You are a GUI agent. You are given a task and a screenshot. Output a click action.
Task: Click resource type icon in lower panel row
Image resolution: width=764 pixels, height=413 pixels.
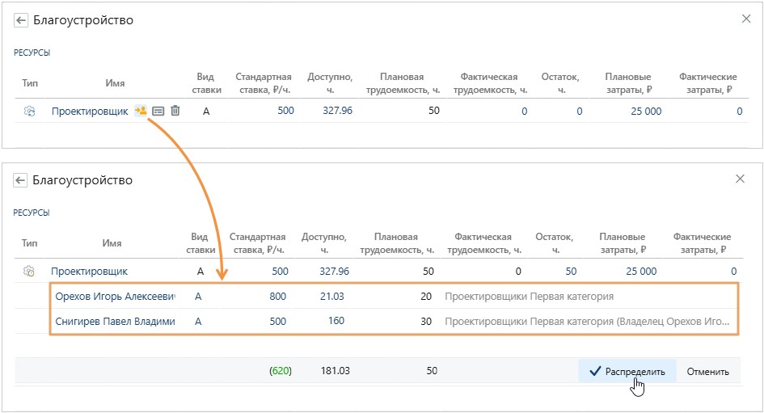pos(30,272)
